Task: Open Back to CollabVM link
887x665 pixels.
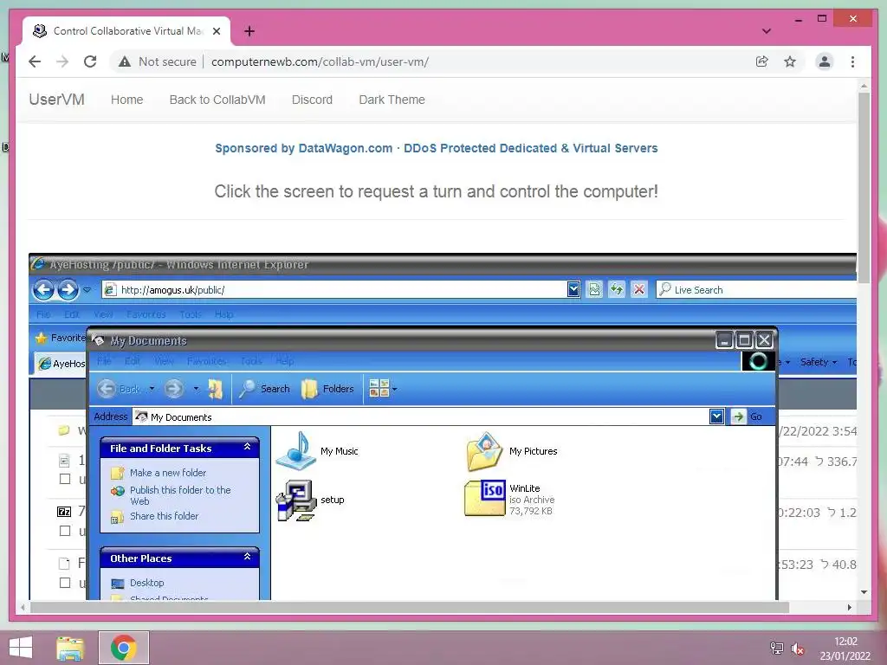Action: (217, 100)
